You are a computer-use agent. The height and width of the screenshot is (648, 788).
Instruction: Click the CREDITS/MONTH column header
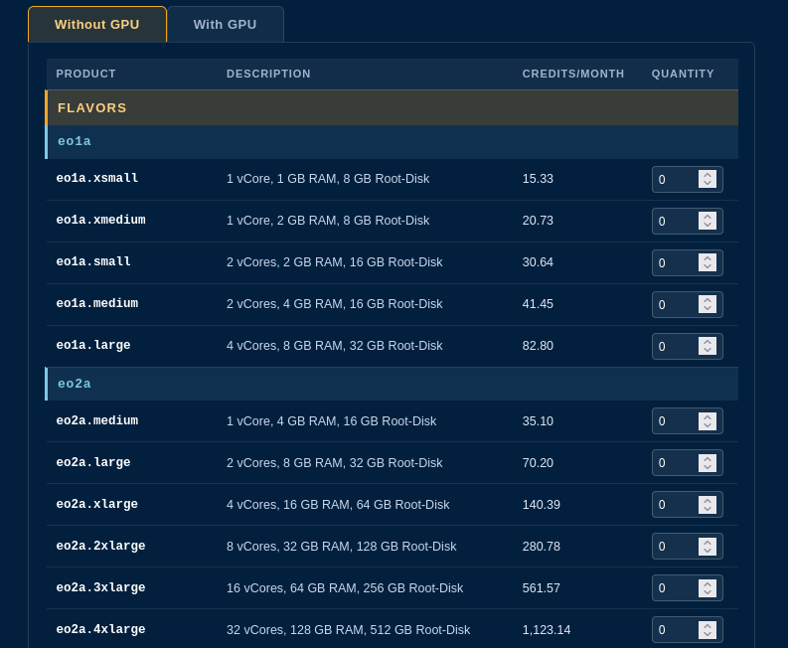click(x=573, y=74)
